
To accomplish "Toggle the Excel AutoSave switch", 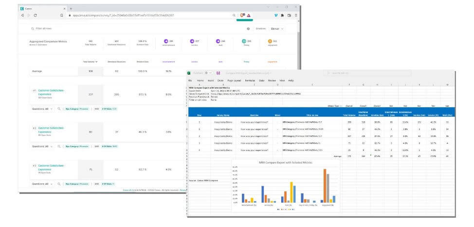I will (209, 73).
